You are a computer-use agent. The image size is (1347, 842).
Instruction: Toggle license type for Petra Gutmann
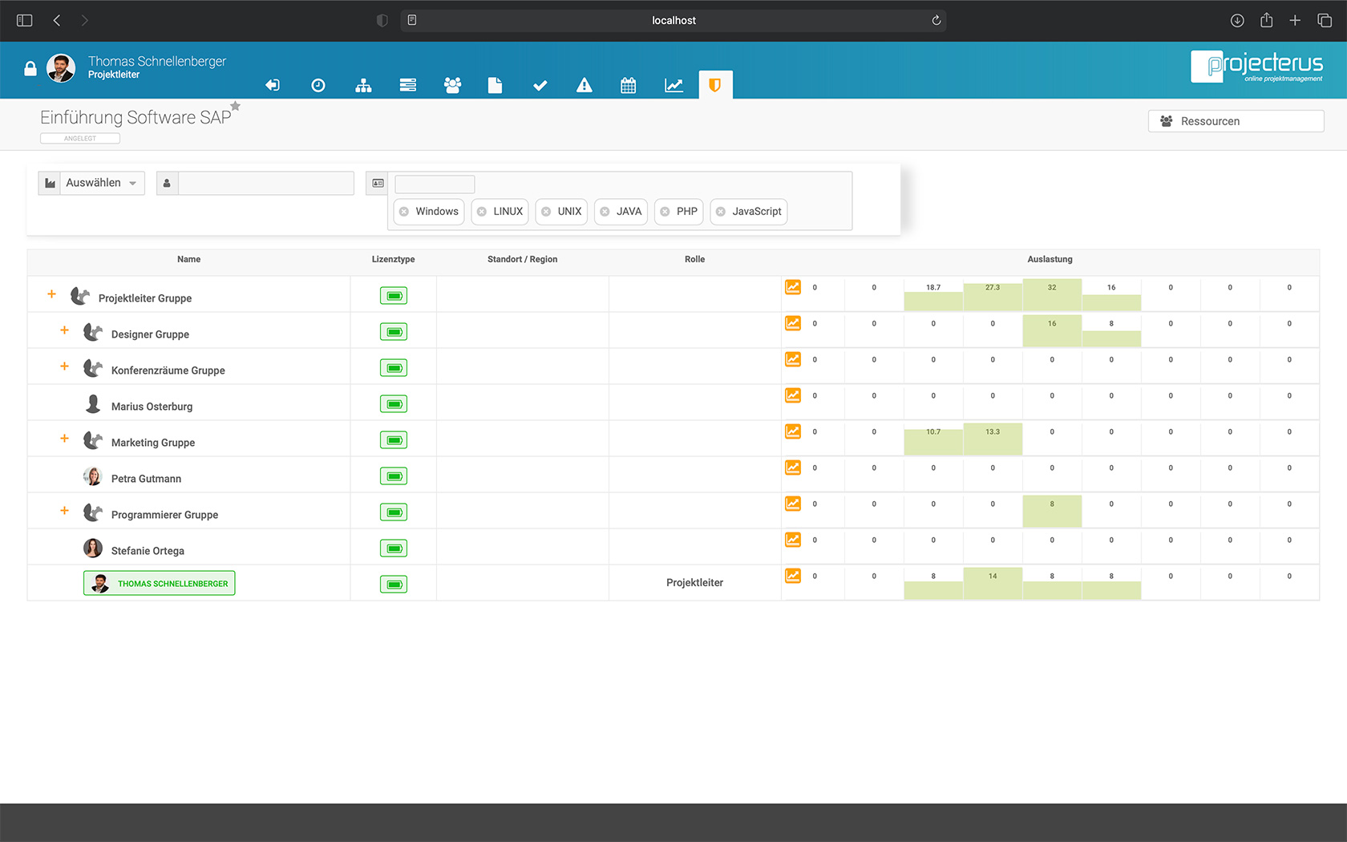click(x=394, y=476)
